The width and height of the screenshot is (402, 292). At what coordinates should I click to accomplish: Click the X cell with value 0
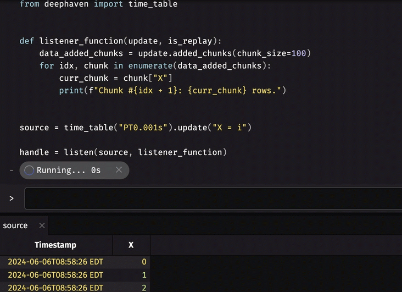pyautogui.click(x=131, y=262)
